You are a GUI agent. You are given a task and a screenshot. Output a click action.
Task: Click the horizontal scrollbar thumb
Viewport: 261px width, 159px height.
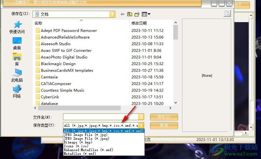point(79,108)
